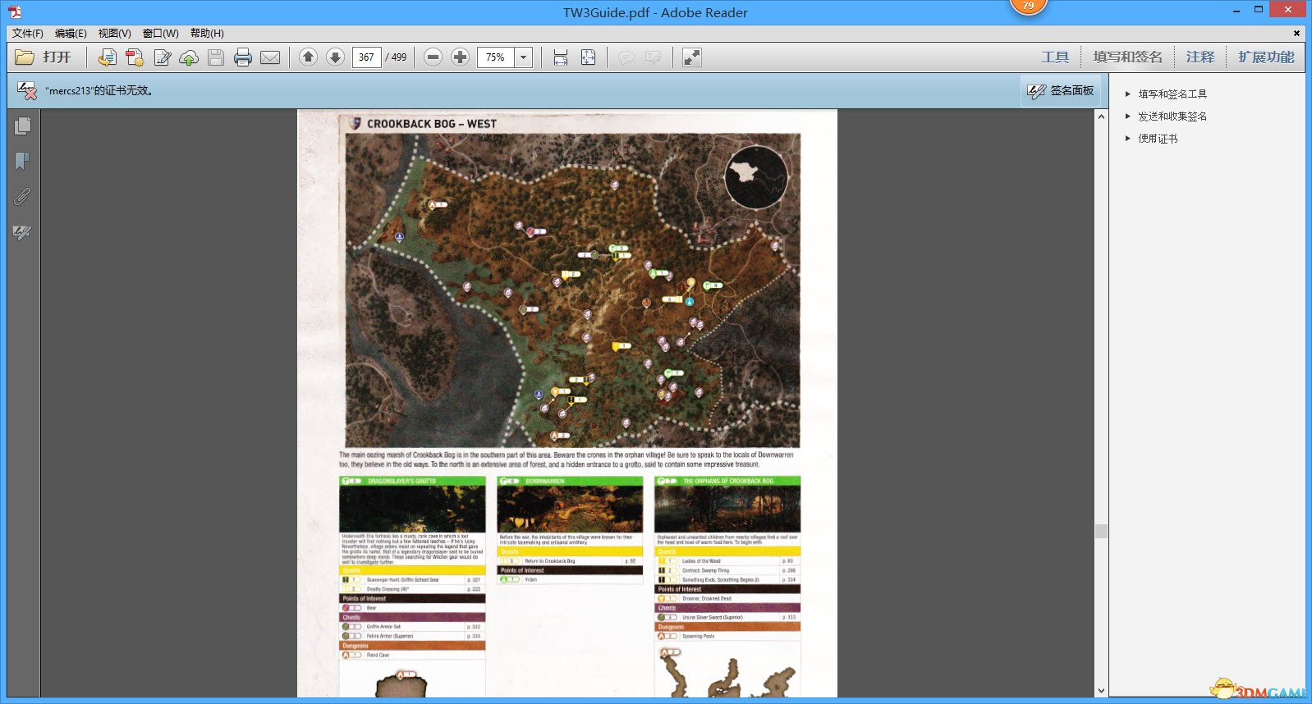Open the zoom level dropdown arrow

click(524, 57)
